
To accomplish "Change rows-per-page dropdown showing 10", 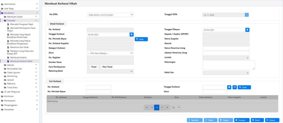I will tap(176, 107).
